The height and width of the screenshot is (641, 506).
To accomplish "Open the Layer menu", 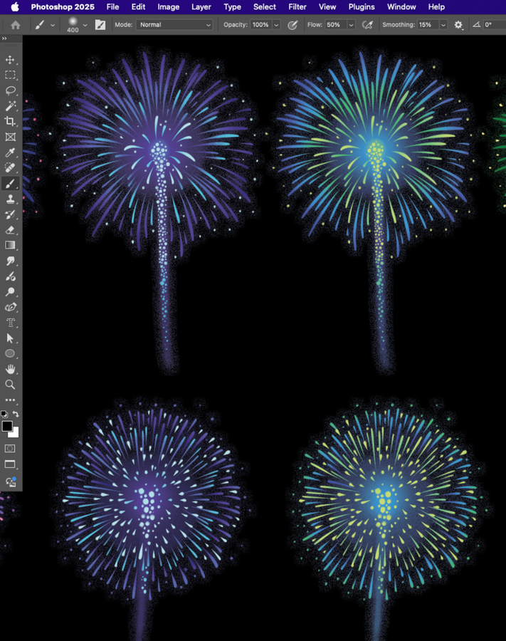I will coord(201,6).
